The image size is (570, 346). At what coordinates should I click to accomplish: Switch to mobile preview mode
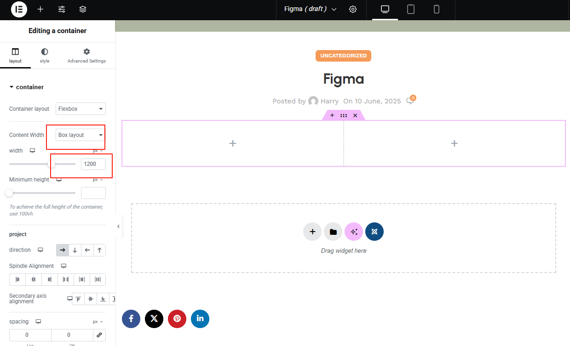tap(436, 9)
